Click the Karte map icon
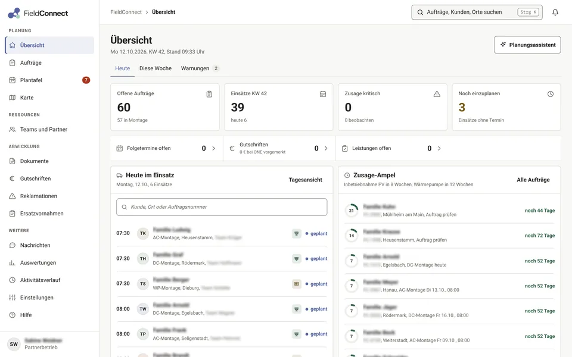 (x=13, y=98)
